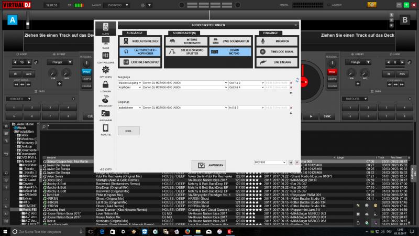Adjust deck A pitch slider handle
This screenshot has width=419, height=236.
28,24
